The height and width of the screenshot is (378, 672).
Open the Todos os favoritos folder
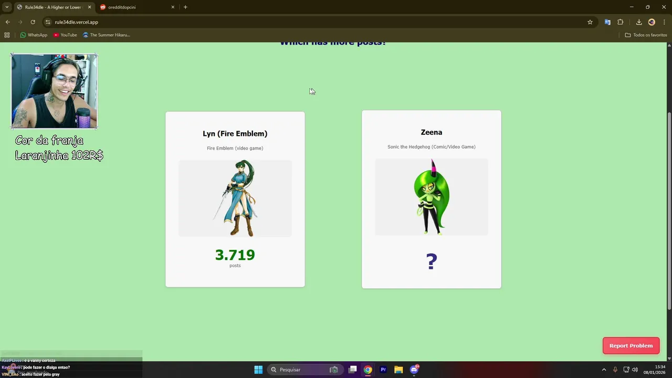click(x=646, y=35)
